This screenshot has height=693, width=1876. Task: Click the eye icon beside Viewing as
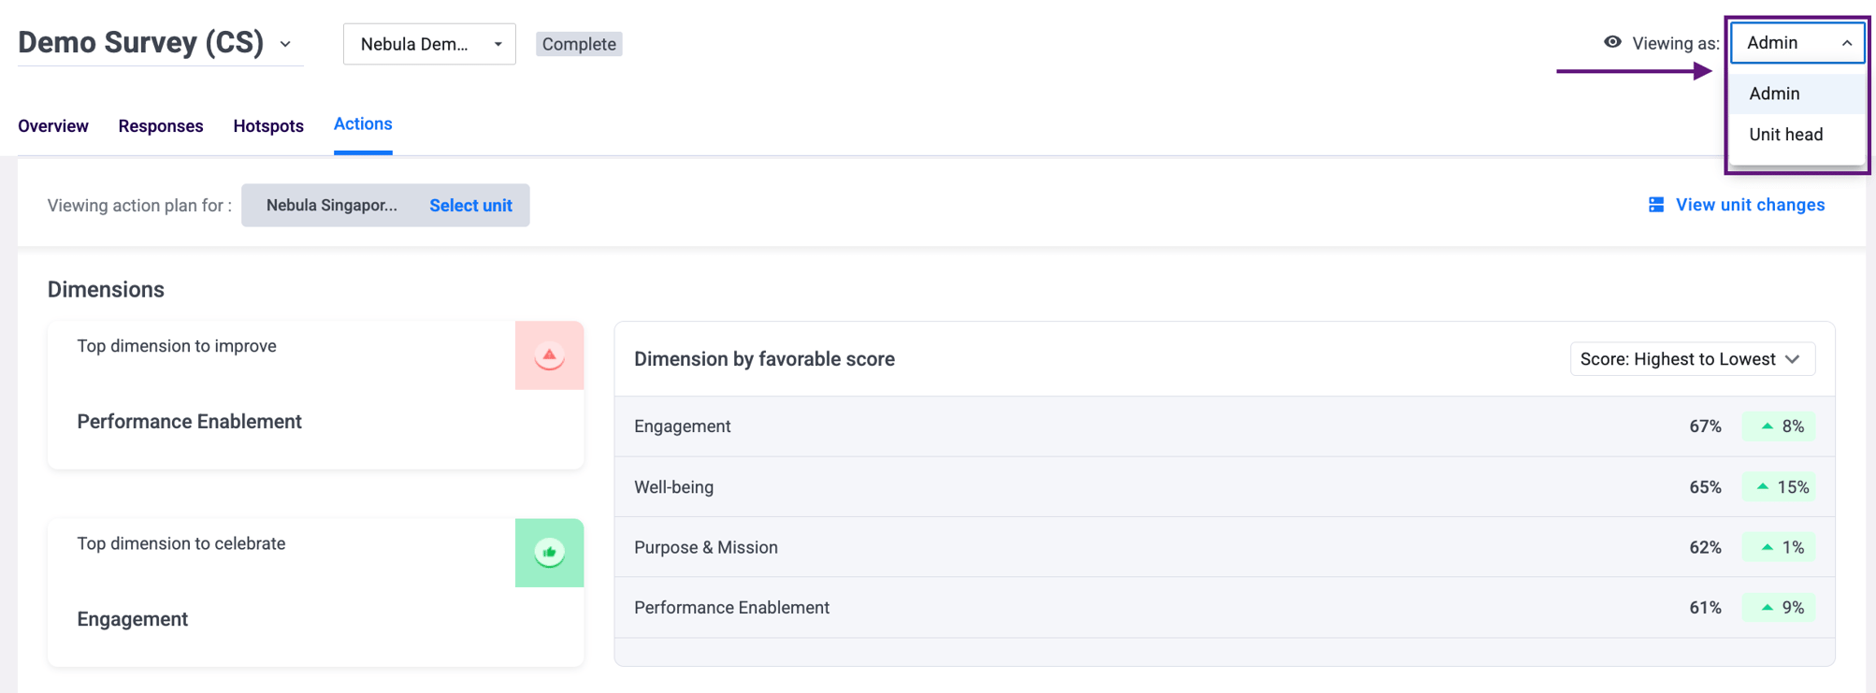coord(1612,42)
